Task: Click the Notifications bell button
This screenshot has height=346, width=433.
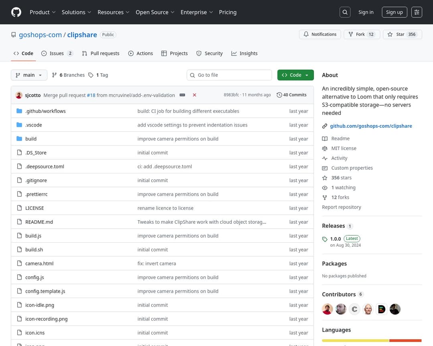Action: point(320,34)
